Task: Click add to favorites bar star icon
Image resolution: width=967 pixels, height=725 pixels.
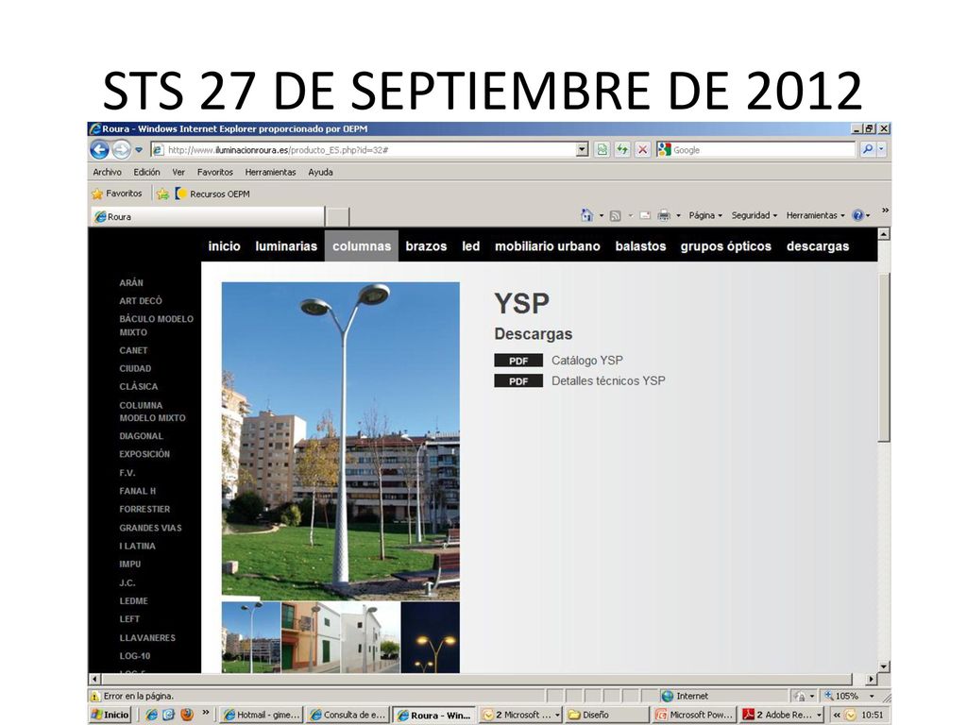Action: point(162,194)
